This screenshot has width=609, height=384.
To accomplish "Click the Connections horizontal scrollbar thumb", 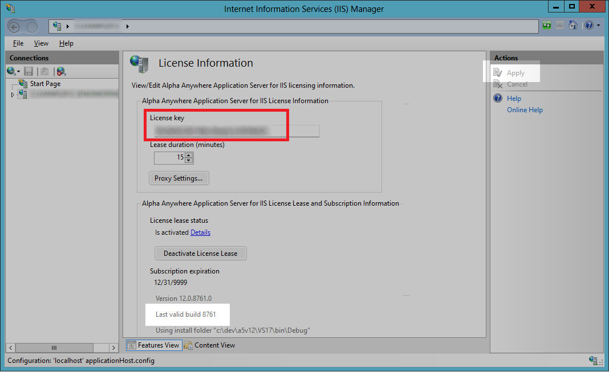I will pos(54,348).
